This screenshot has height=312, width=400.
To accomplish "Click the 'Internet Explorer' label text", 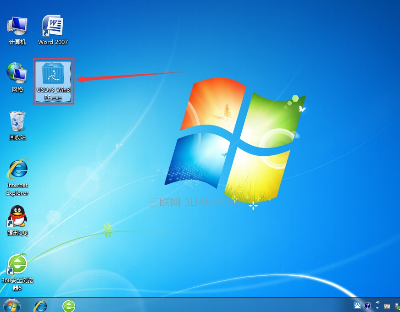I will click(x=17, y=189).
